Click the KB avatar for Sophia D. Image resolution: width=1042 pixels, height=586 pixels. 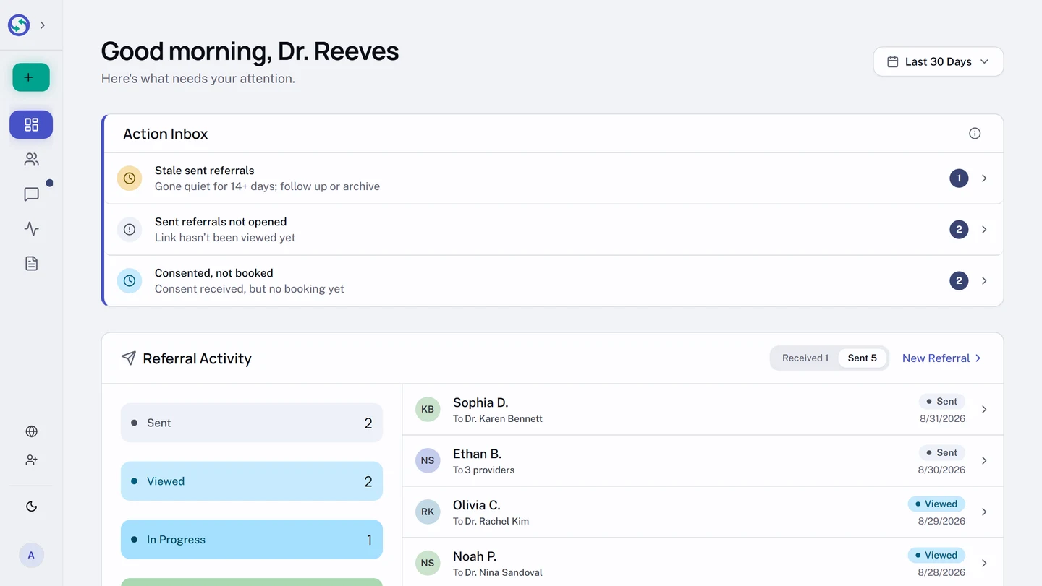pos(428,409)
